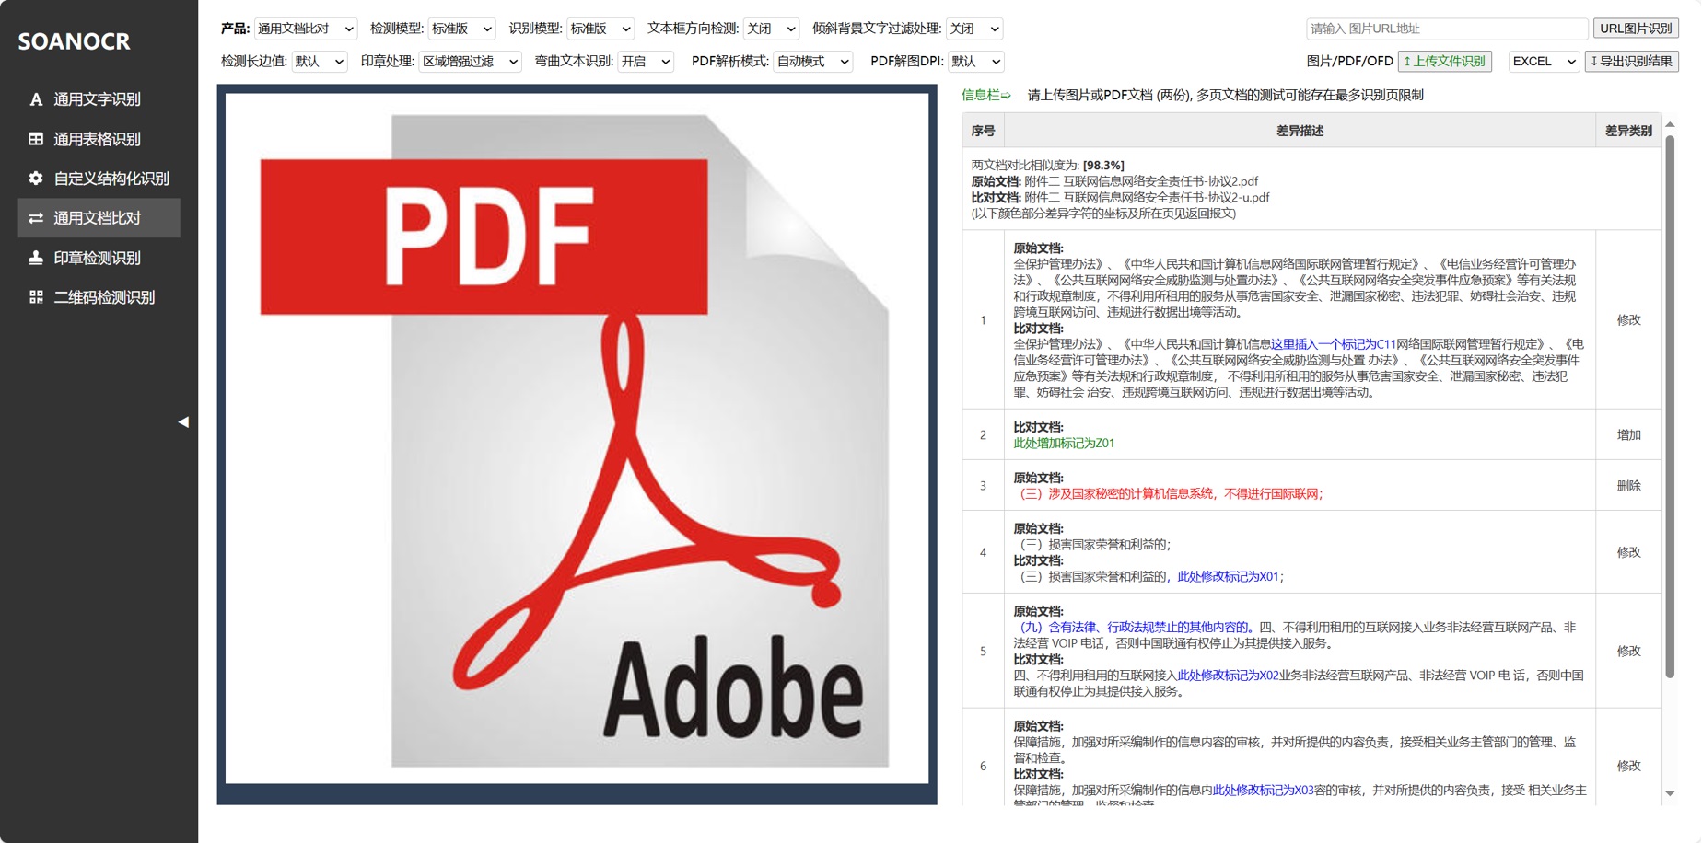Collapse the sidebar with the triangle arrow
Image resolution: width=1702 pixels, height=843 pixels.
tap(183, 421)
